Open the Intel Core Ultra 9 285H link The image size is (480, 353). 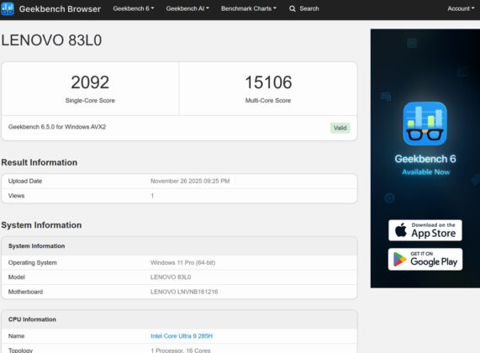coord(182,336)
